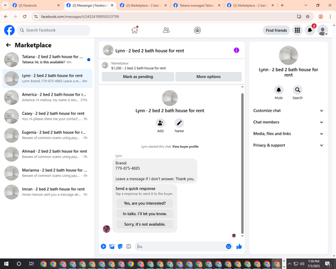The image size is (336, 269).
Task: Open Windows action center notification icon
Action: (x=328, y=264)
